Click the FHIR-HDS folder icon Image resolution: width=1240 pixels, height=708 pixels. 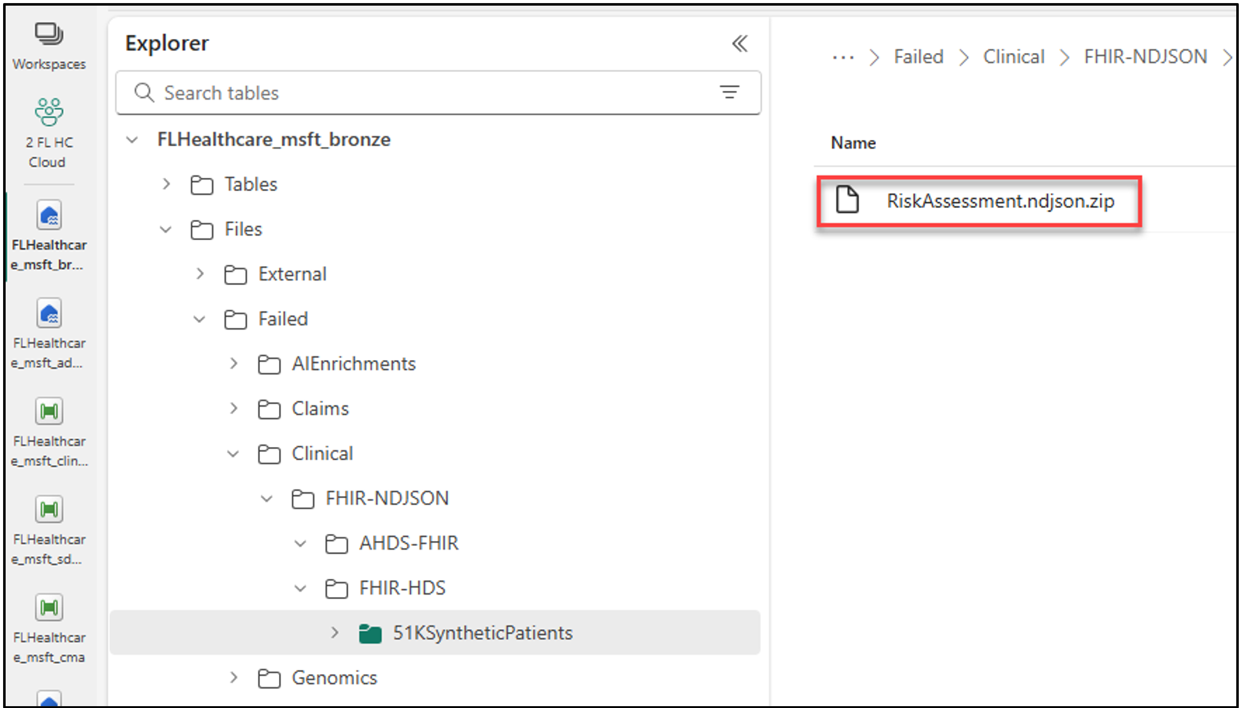tap(336, 589)
